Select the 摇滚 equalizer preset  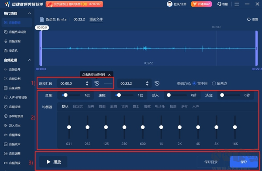pos(173,106)
